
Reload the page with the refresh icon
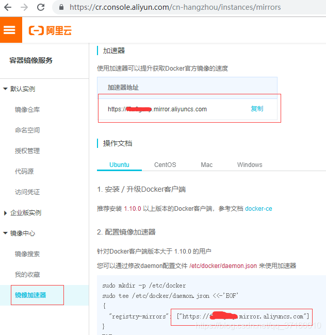[41, 7]
